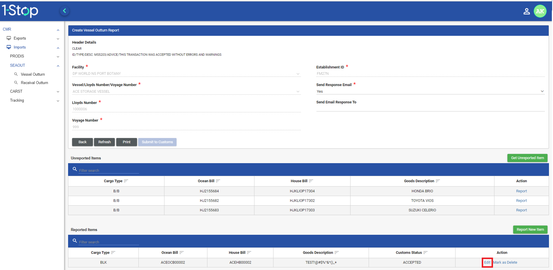Open the user profile icon
The width and height of the screenshot is (553, 270).
(x=526, y=11)
